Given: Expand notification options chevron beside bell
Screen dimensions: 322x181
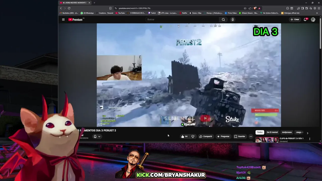Looking at the screenshot, I should pos(99,137).
